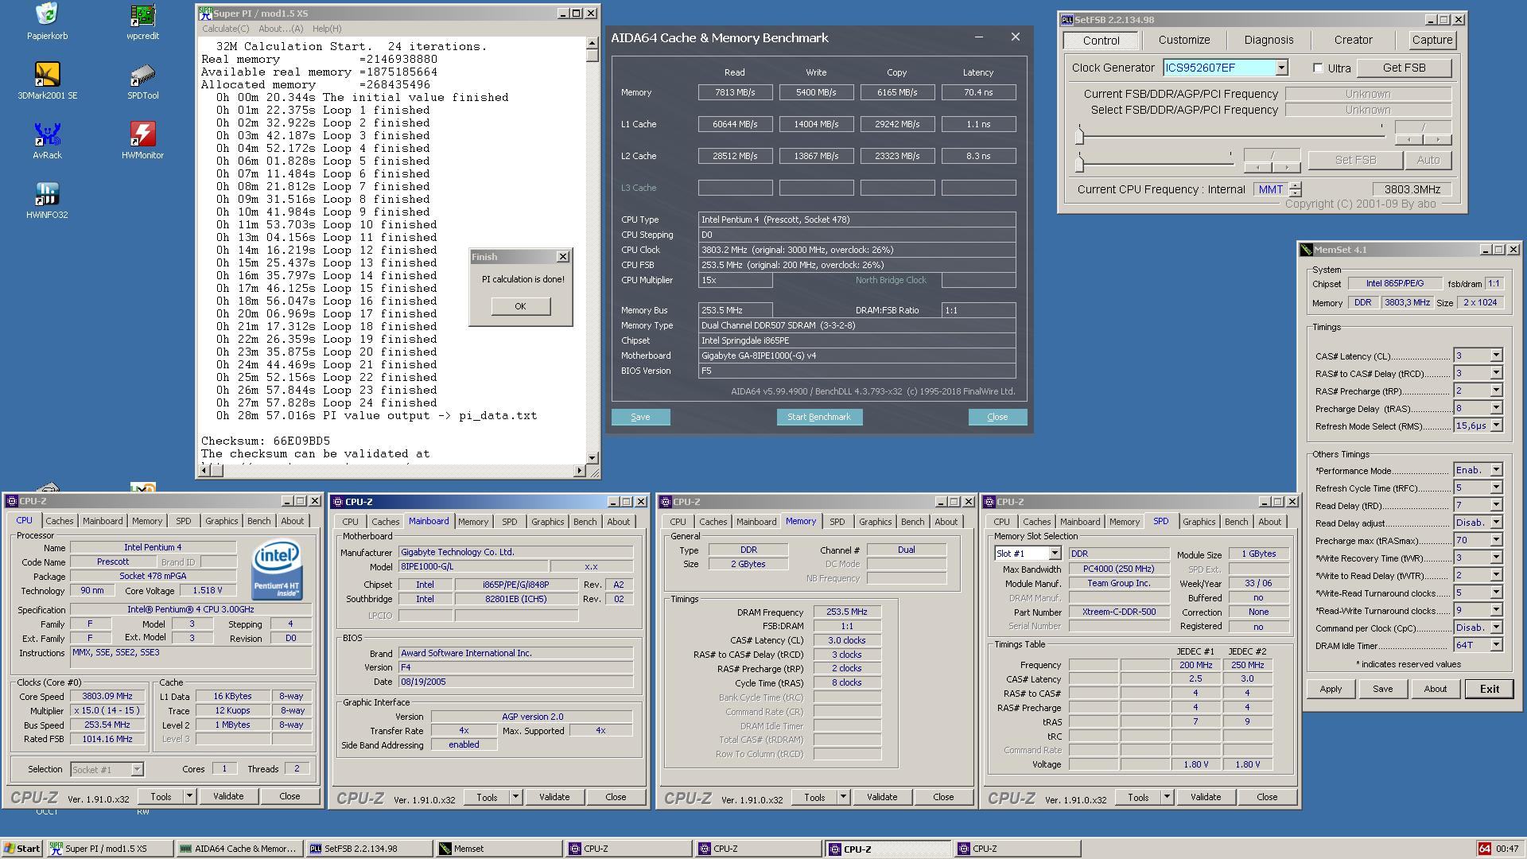1527x859 pixels.
Task: Click the MemSet title bar icon
Action: 1306,250
